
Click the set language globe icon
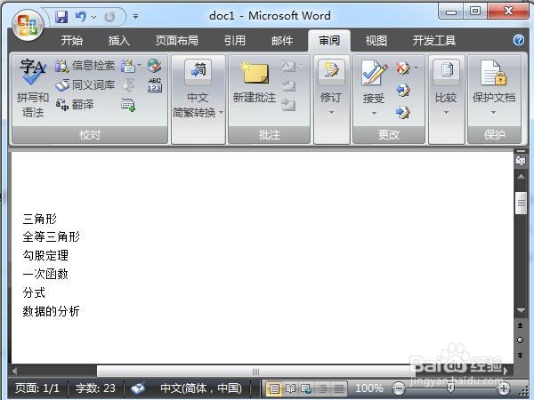click(x=155, y=66)
